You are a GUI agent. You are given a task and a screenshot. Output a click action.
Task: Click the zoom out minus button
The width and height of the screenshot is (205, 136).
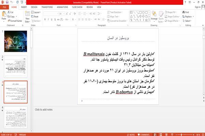(176, 135)
